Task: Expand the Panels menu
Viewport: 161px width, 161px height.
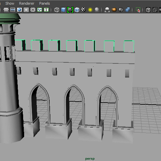Action: click(x=45, y=3)
